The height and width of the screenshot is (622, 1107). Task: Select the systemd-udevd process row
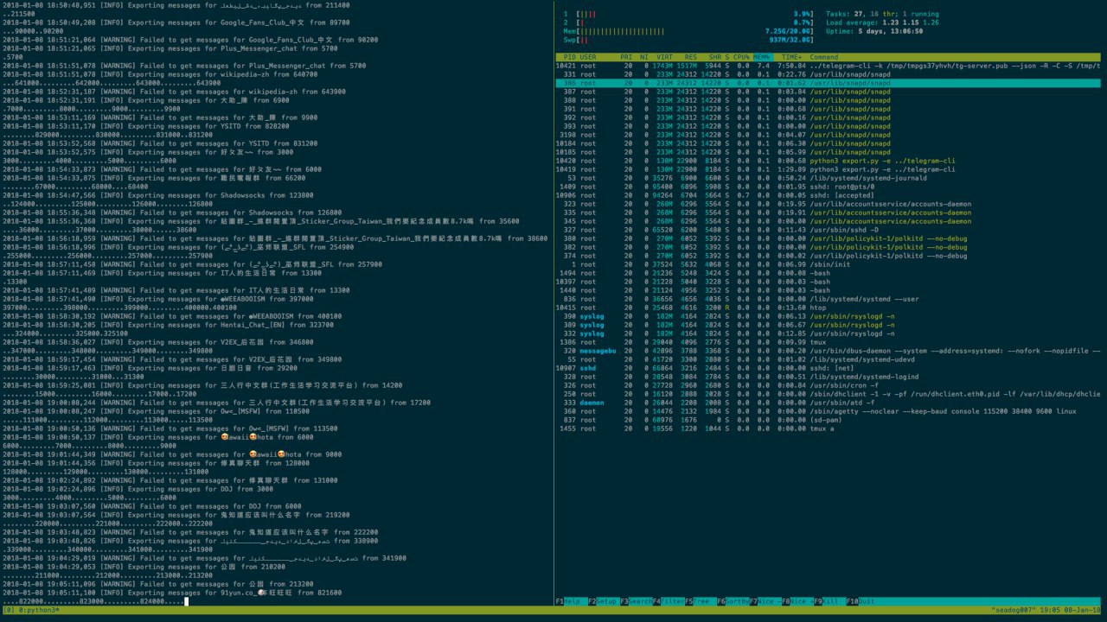click(x=829, y=359)
